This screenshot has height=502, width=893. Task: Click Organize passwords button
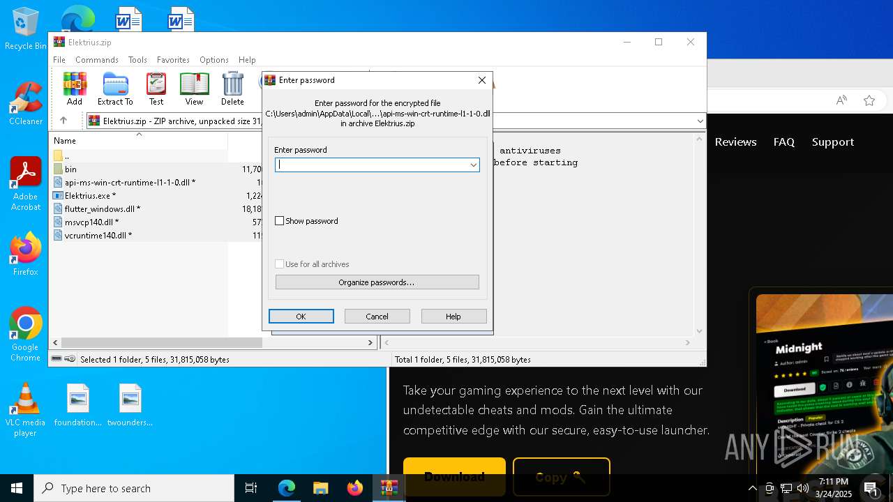point(377,282)
